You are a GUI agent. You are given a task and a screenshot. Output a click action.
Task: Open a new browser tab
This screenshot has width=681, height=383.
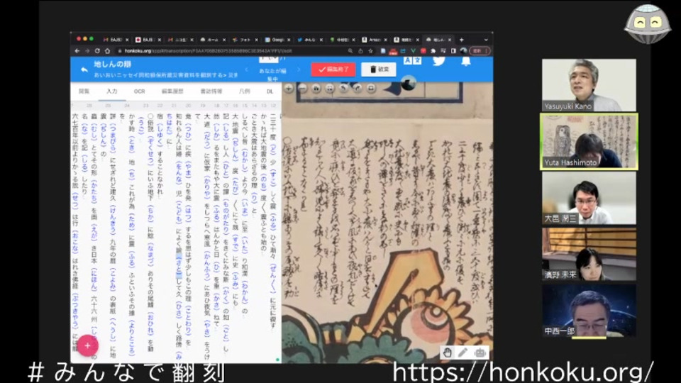click(461, 40)
